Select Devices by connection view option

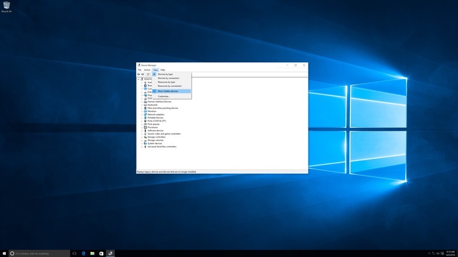click(168, 78)
